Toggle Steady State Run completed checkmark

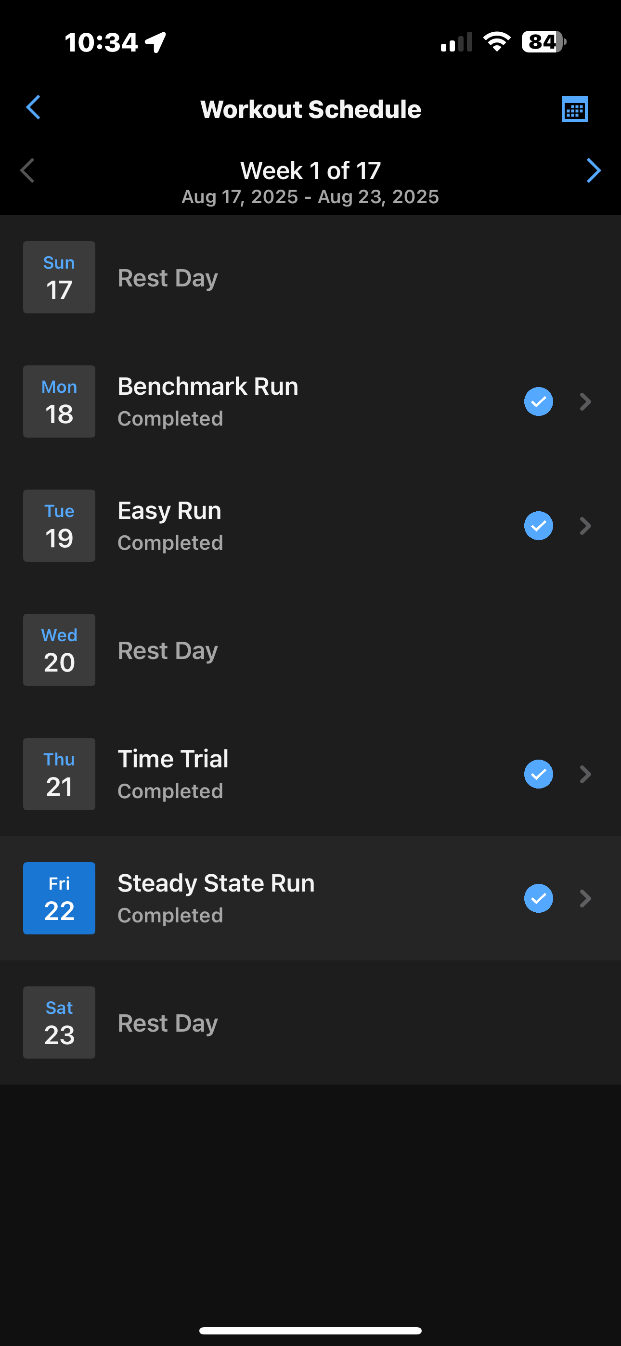click(538, 898)
